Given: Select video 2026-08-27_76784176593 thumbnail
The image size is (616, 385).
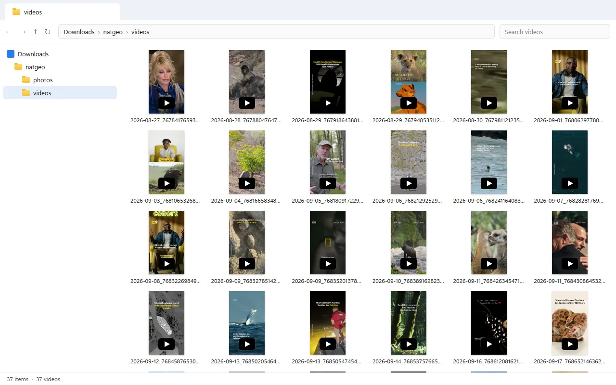Looking at the screenshot, I should (167, 82).
